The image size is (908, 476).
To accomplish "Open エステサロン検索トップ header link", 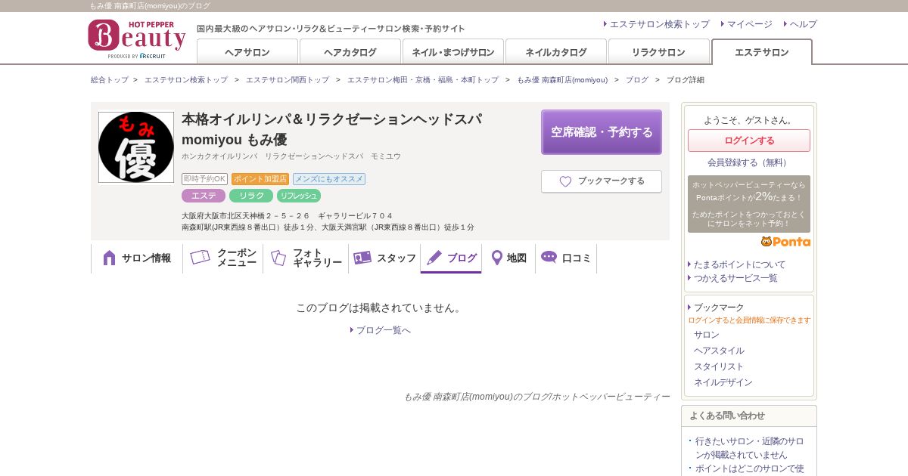I will 660,24.
